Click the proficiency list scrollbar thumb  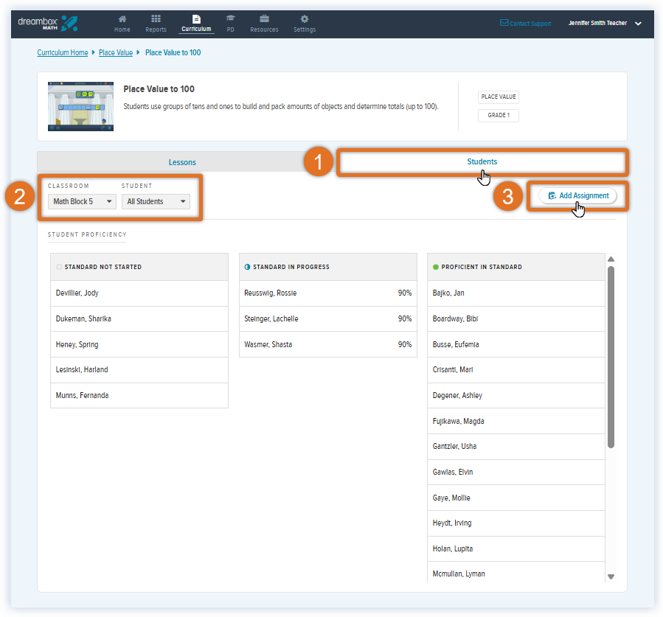611,357
